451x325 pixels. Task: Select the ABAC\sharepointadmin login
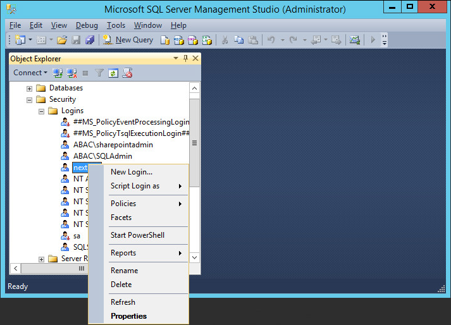(113, 145)
